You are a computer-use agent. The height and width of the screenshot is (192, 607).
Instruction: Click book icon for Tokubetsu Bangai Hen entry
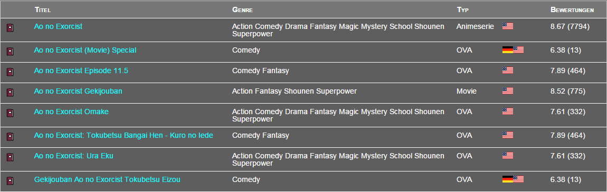pos(10,136)
